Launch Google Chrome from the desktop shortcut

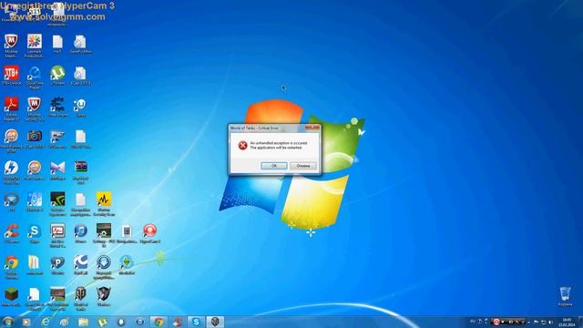click(11, 267)
